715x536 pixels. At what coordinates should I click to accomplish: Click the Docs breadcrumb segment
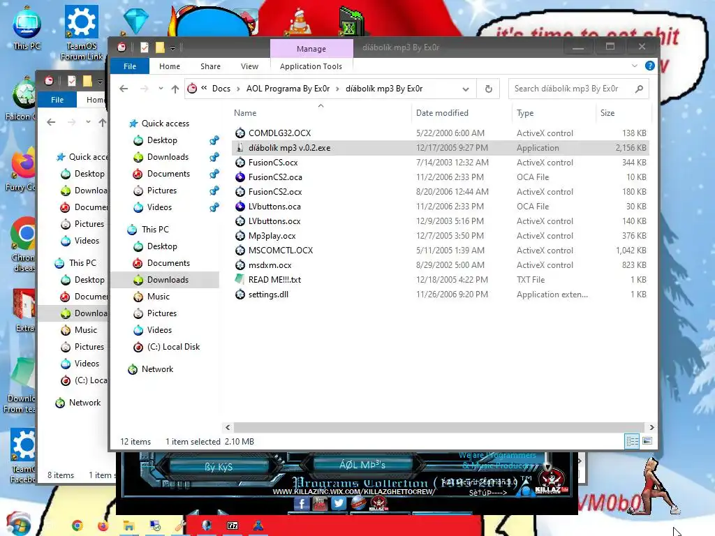(221, 89)
